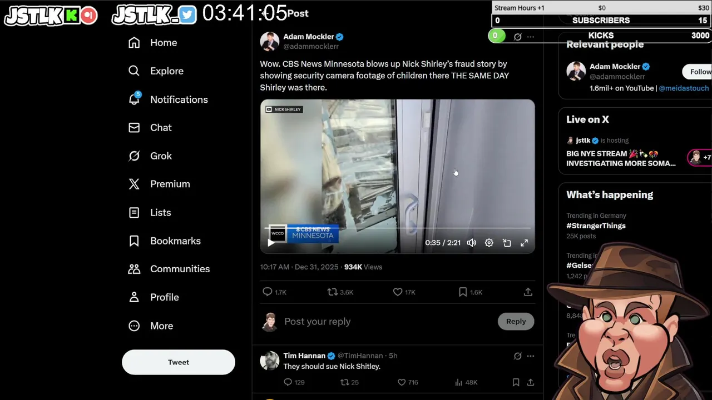Screen dimensions: 712x400
Task: Open Tim Hannan comment three-dot menu
Action: [531, 356]
